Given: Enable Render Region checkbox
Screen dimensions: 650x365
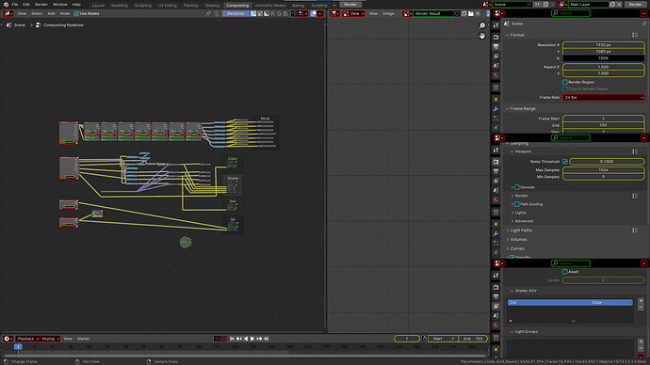Looking at the screenshot, I should tap(565, 82).
